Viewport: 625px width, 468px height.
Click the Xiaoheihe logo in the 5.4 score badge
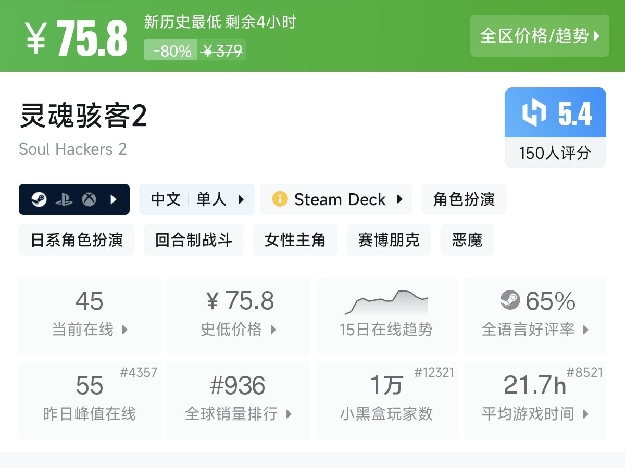pyautogui.click(x=534, y=113)
